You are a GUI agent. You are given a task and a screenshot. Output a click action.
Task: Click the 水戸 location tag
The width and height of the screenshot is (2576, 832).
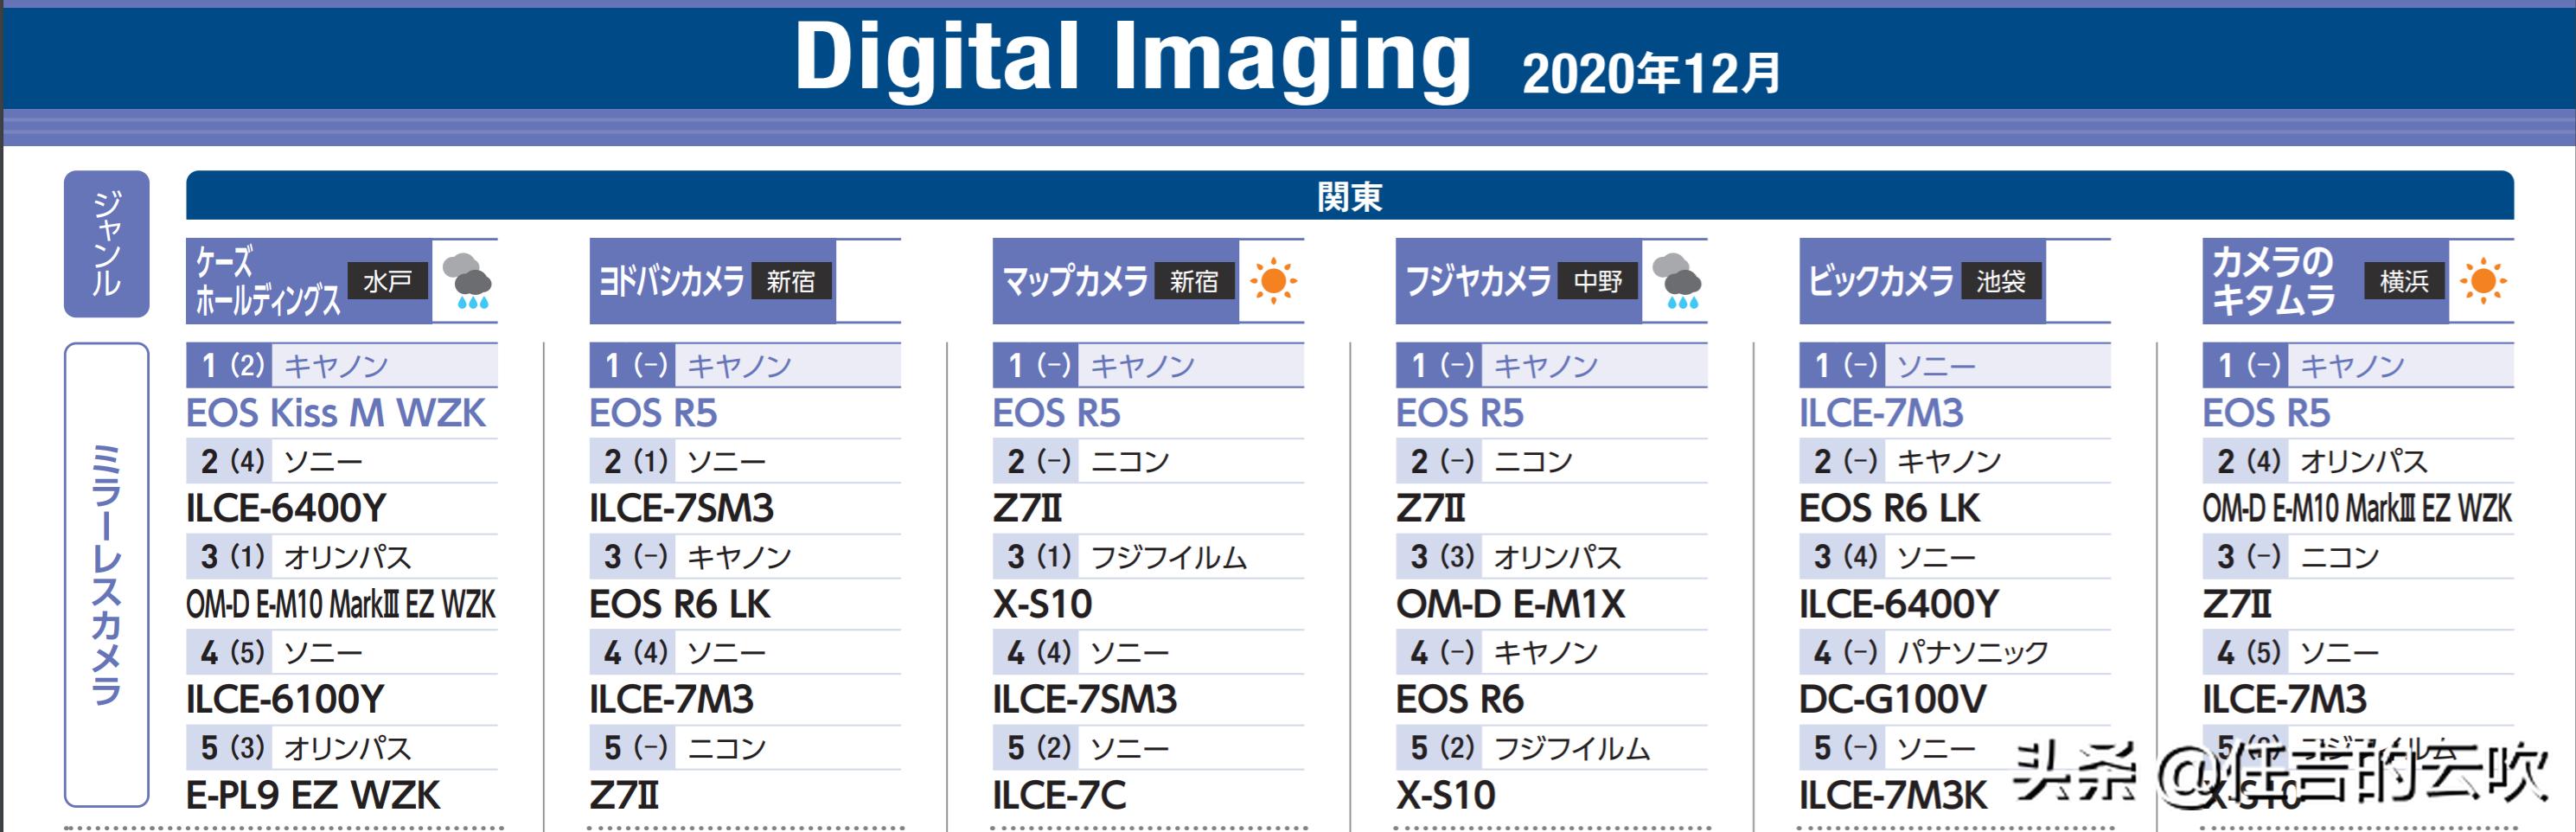(388, 281)
